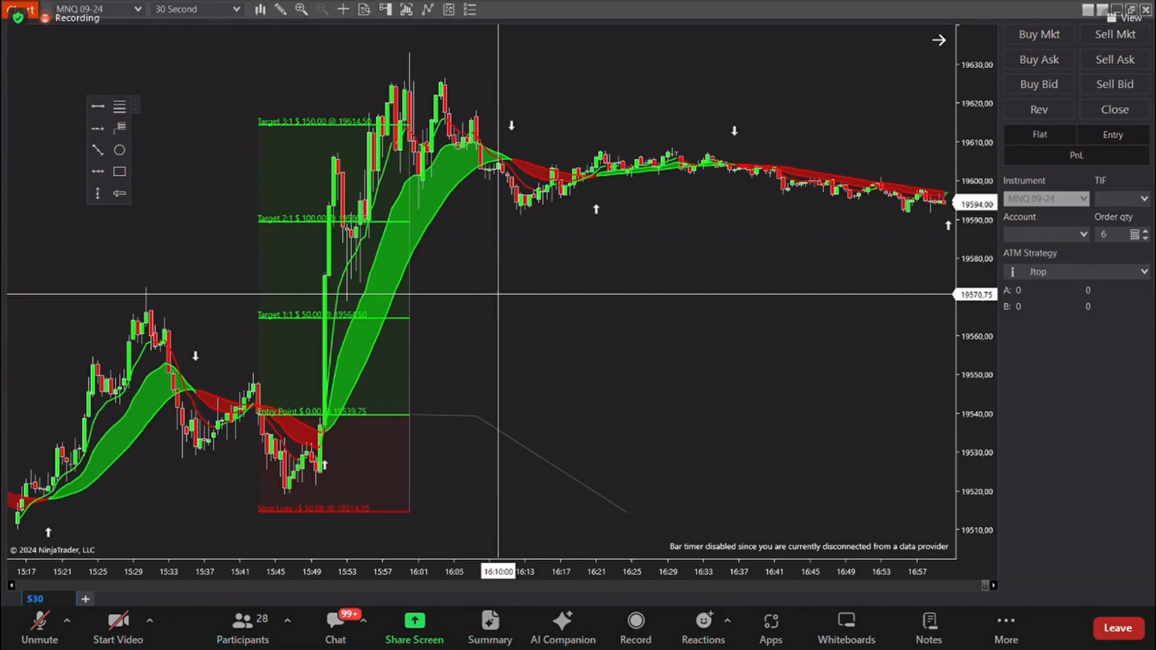Click the Close position button
This screenshot has height=650, width=1156.
[1115, 110]
